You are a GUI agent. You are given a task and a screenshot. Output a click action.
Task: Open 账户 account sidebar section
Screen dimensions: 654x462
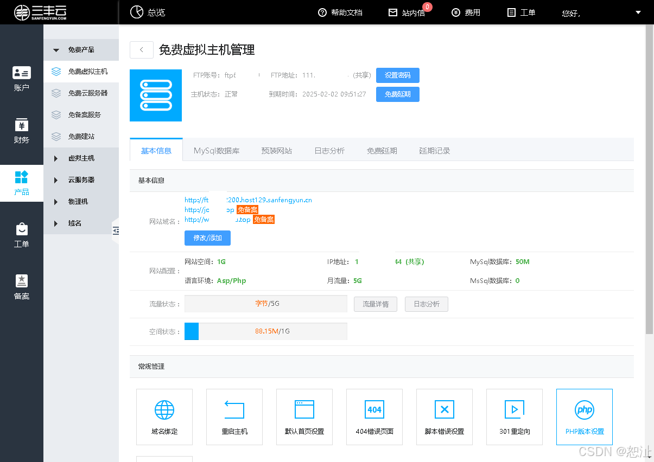[x=22, y=78]
